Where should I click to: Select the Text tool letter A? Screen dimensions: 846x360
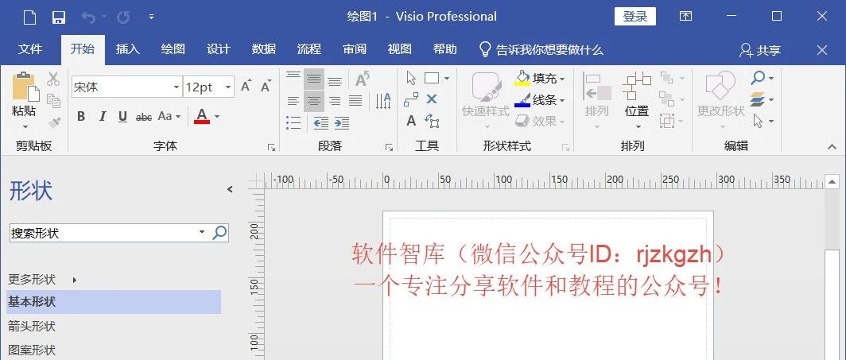pyautogui.click(x=411, y=121)
